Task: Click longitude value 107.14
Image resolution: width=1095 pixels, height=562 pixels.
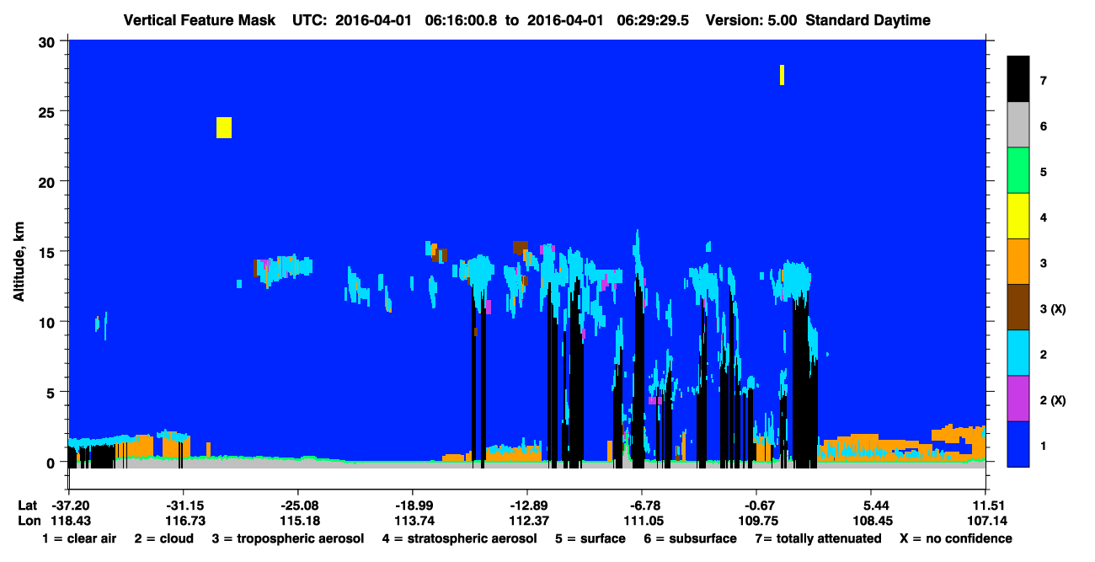Action: [x=985, y=521]
